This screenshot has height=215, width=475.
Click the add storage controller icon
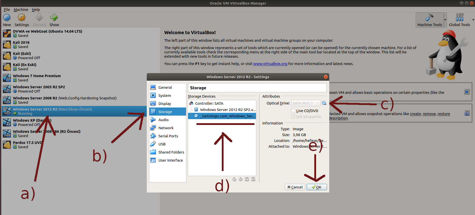coord(234,179)
